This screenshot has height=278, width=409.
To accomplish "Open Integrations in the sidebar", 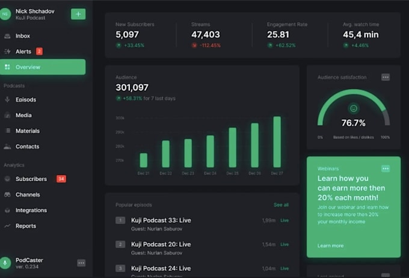I will (x=31, y=211).
